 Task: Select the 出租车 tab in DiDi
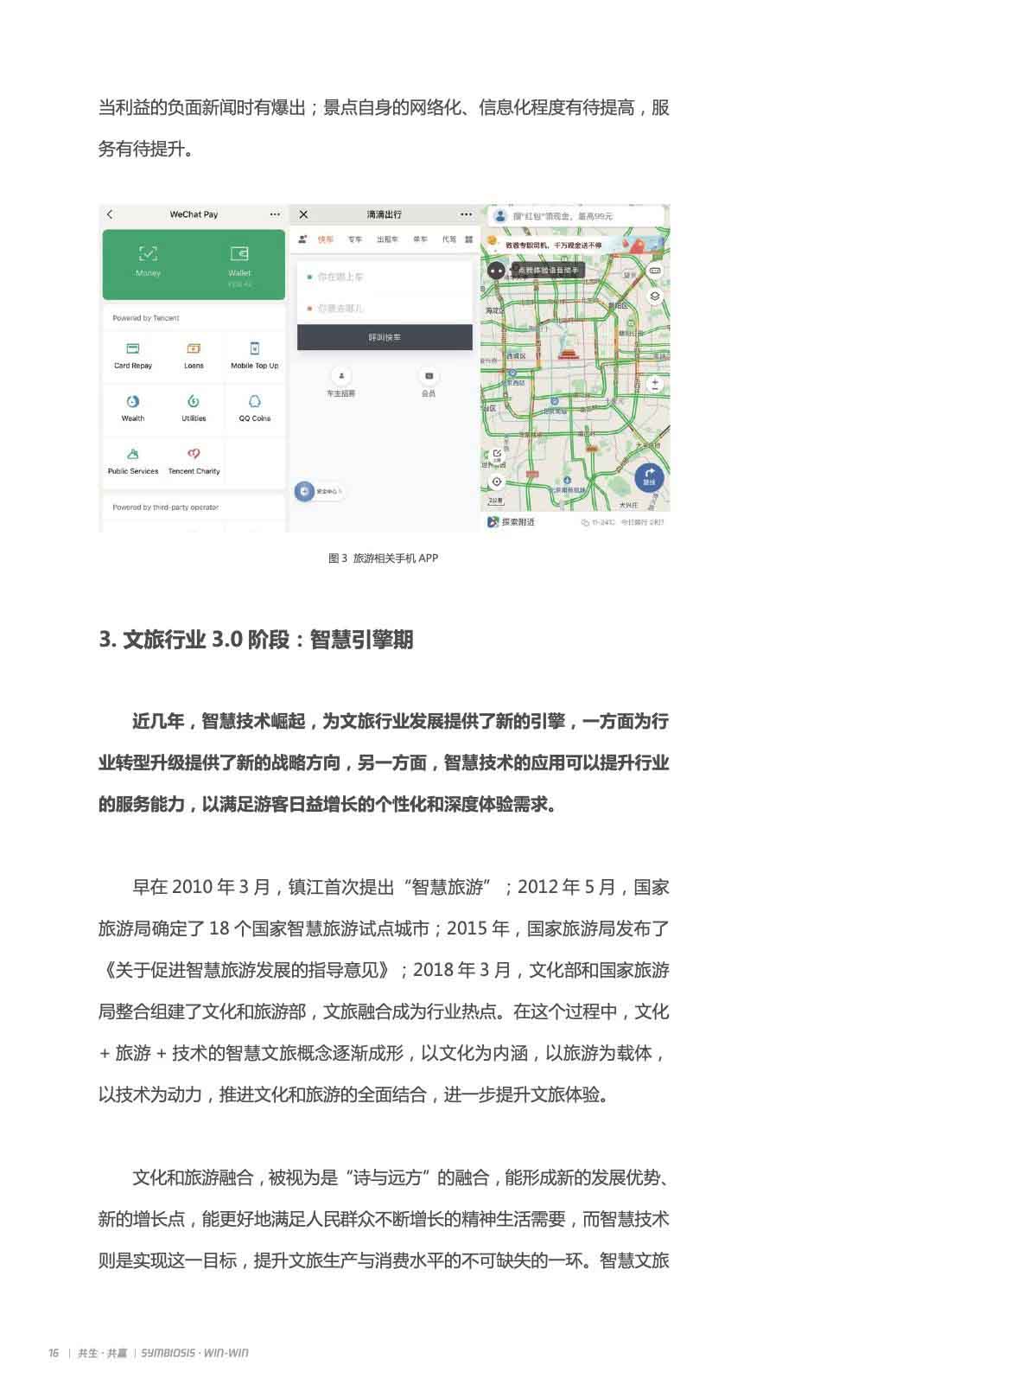(387, 239)
